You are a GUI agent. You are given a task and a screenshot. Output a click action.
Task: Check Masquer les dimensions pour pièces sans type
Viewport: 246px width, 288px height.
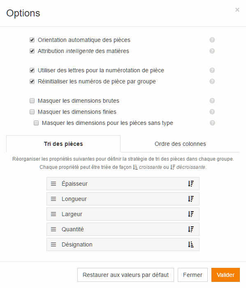[x=36, y=123]
